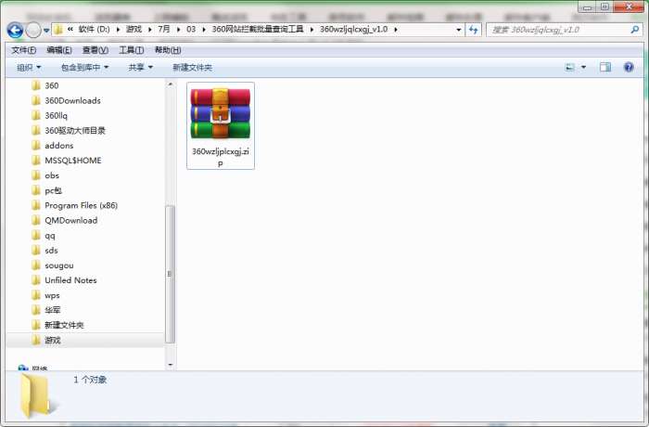
Task: Select the 360wzljplcxgj.zip archive file
Action: coord(221,125)
